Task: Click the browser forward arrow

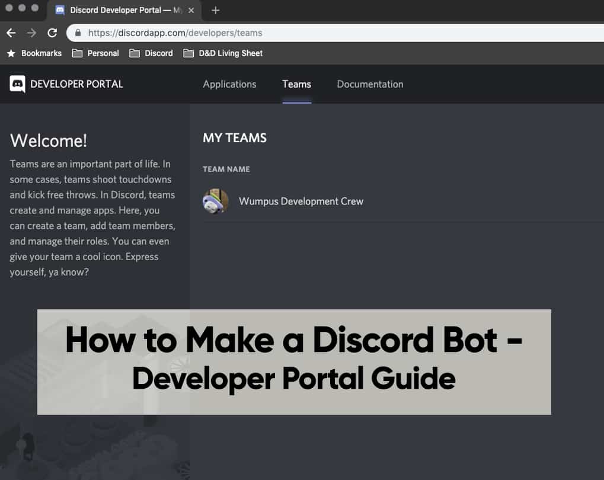Action: click(31, 33)
